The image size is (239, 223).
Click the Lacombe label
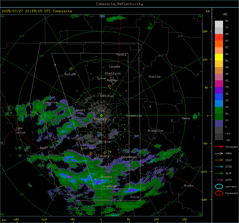115,67
